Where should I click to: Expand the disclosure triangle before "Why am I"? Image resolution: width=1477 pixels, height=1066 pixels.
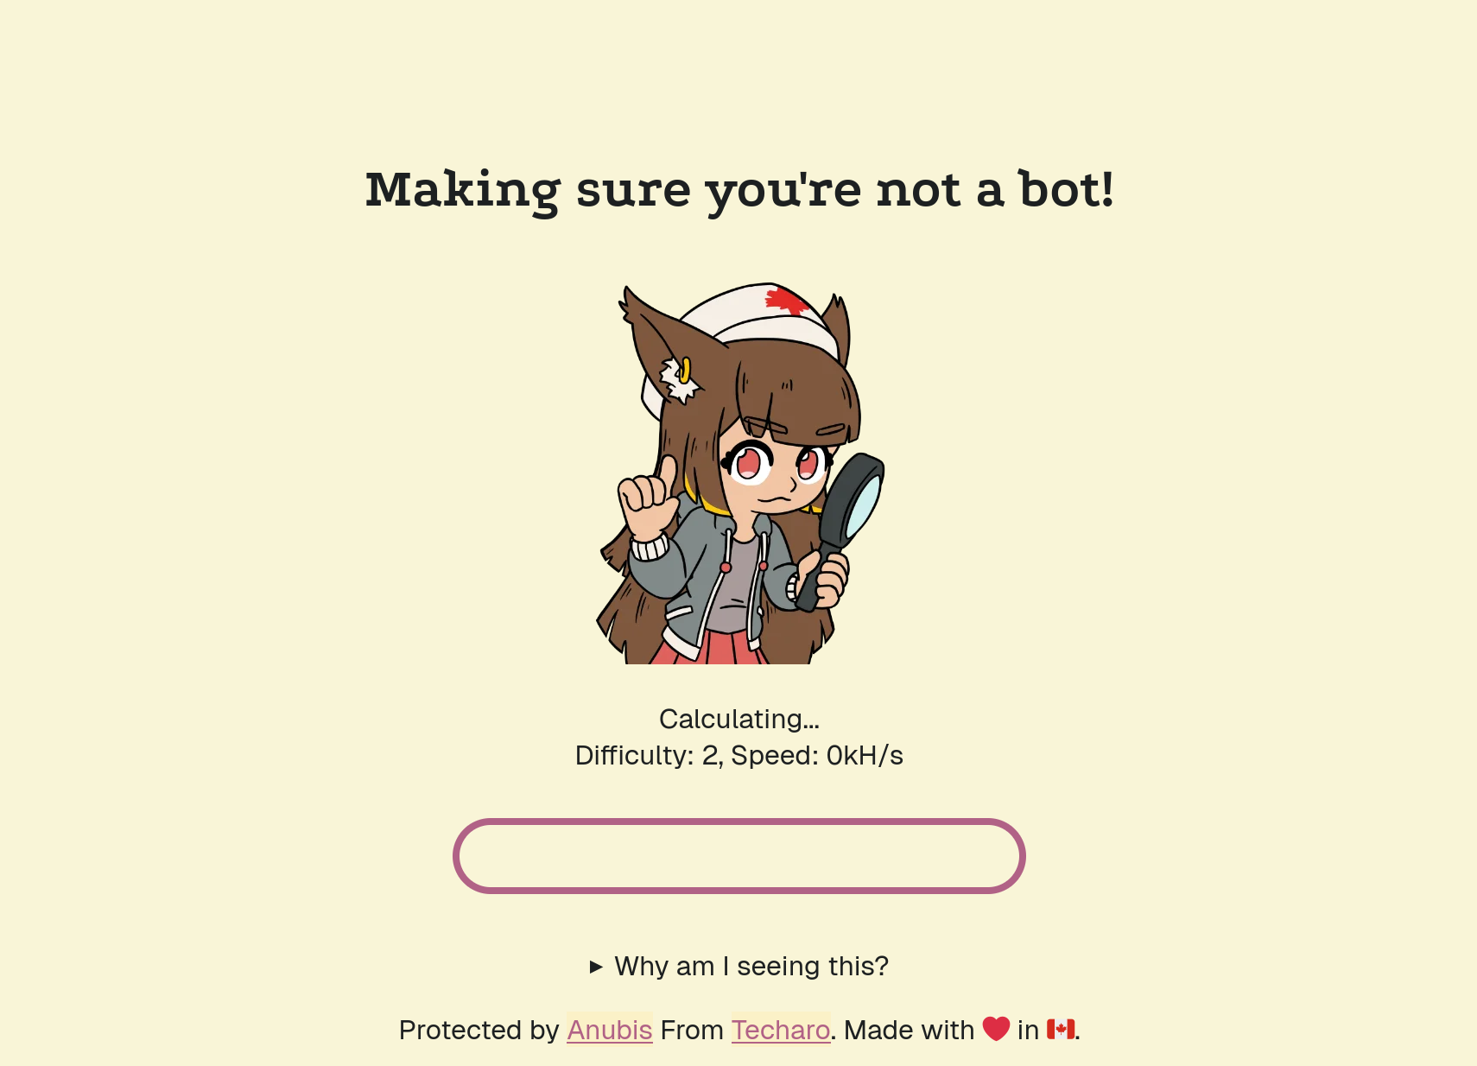pos(596,967)
